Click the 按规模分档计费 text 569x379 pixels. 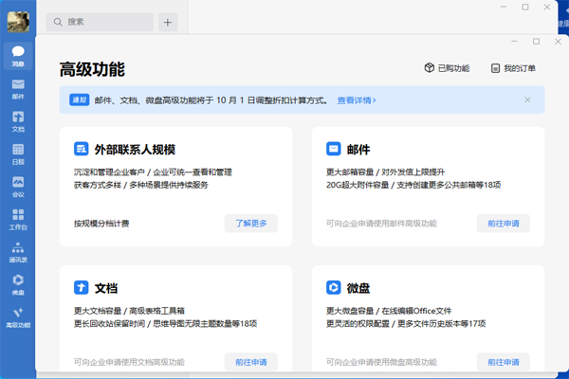[101, 224]
